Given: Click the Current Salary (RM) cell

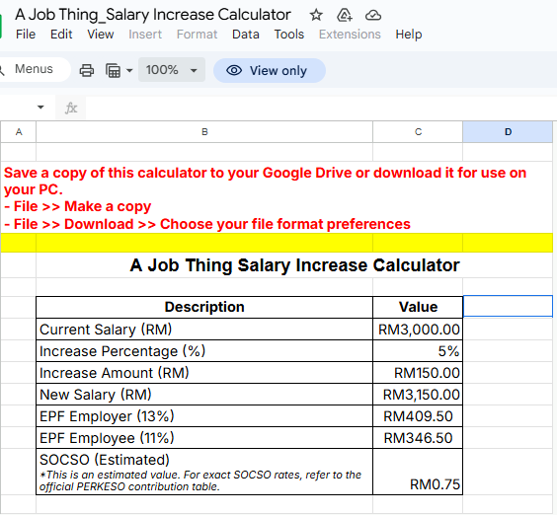Looking at the screenshot, I should pyautogui.click(x=204, y=329).
